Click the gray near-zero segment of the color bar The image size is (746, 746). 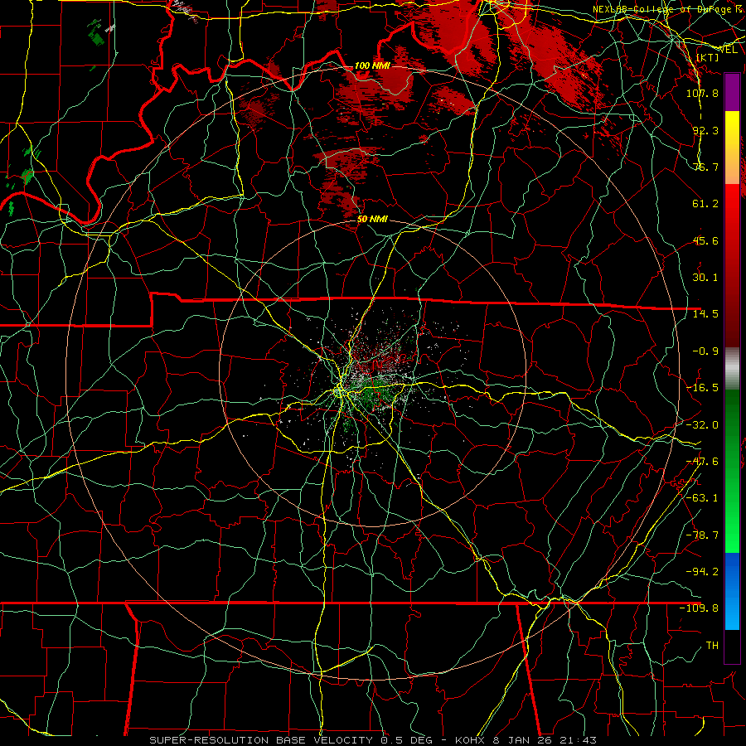732,366
